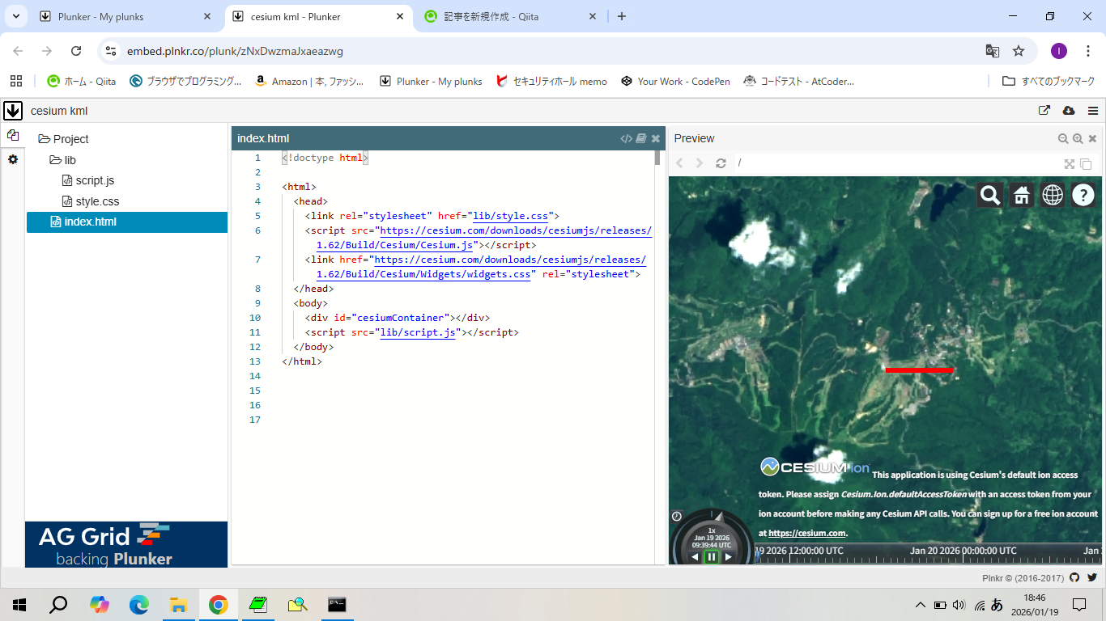Open Cesium geocoder search button
1106x621 pixels.
[x=989, y=195]
